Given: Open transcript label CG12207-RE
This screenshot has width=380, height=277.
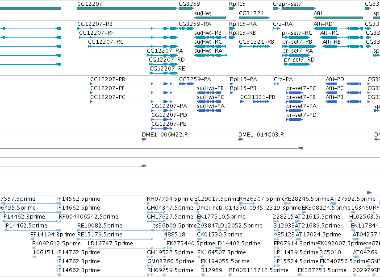Looking at the screenshot, I should [167, 69].
